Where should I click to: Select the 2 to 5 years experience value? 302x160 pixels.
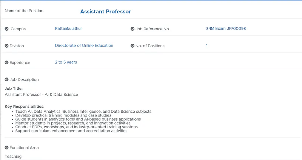click(66, 62)
